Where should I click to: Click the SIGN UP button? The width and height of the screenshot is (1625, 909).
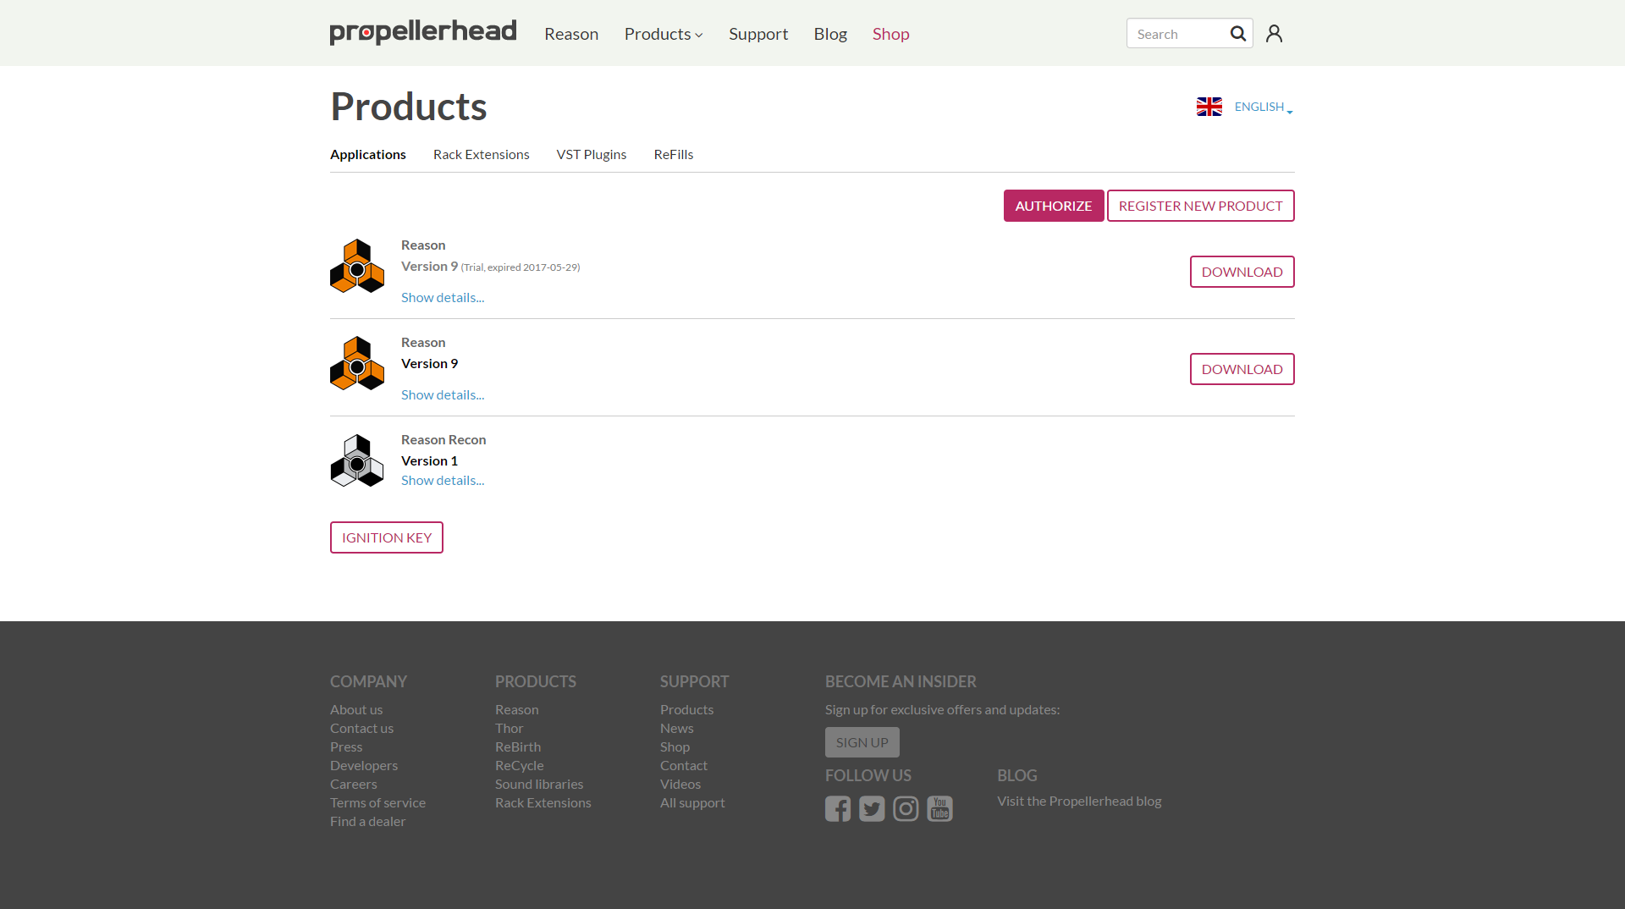click(x=862, y=742)
